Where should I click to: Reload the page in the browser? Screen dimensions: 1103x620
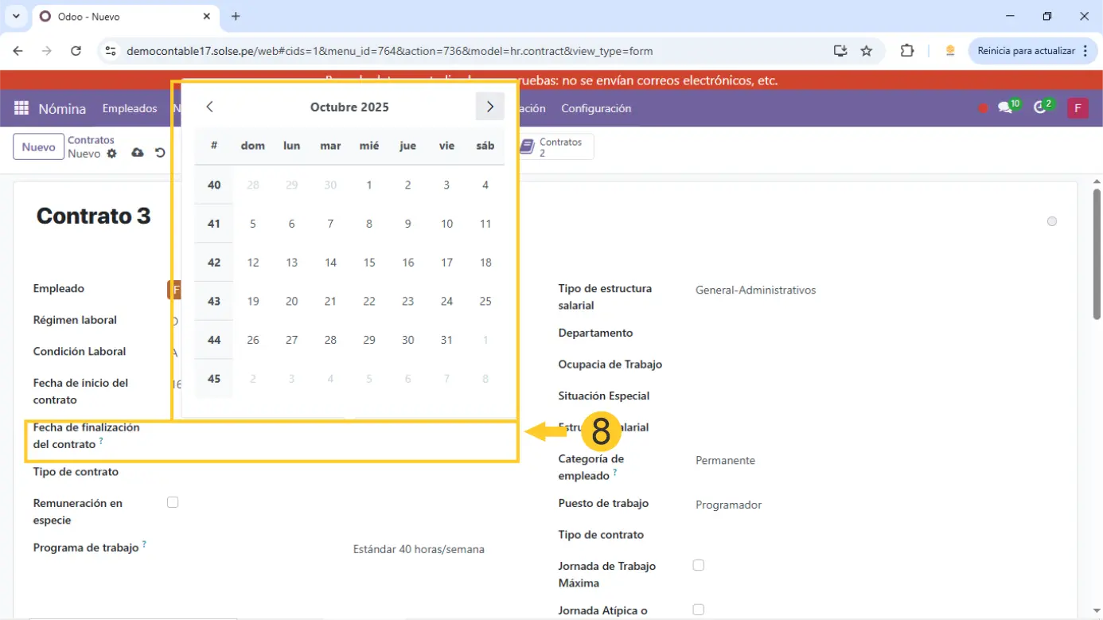coord(76,51)
